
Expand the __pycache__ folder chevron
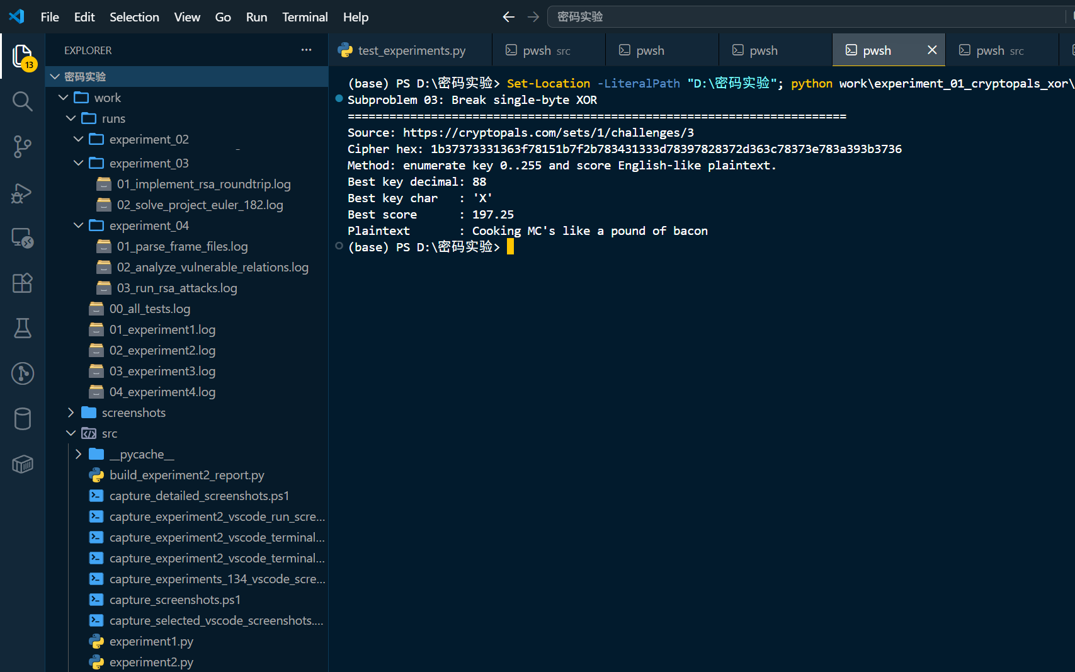coord(78,454)
